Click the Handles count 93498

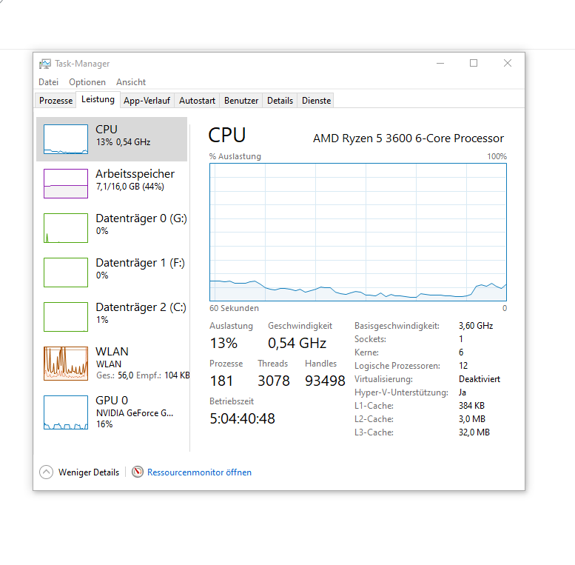coord(325,381)
